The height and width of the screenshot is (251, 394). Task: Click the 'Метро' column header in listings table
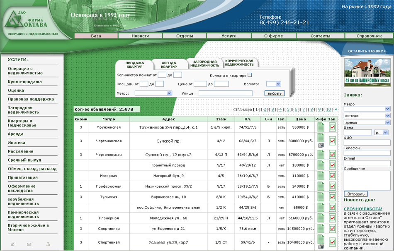[x=109, y=119]
